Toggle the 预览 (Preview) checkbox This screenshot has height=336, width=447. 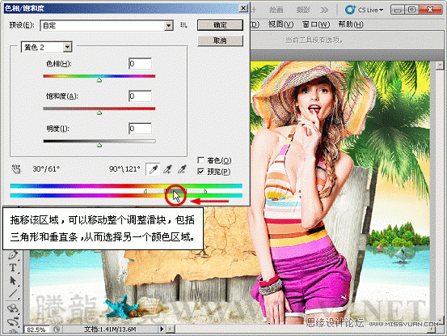(x=200, y=172)
